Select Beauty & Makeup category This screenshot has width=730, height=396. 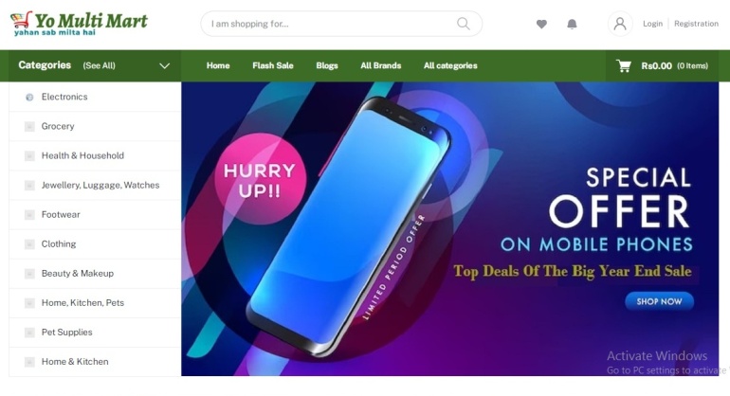(95, 274)
